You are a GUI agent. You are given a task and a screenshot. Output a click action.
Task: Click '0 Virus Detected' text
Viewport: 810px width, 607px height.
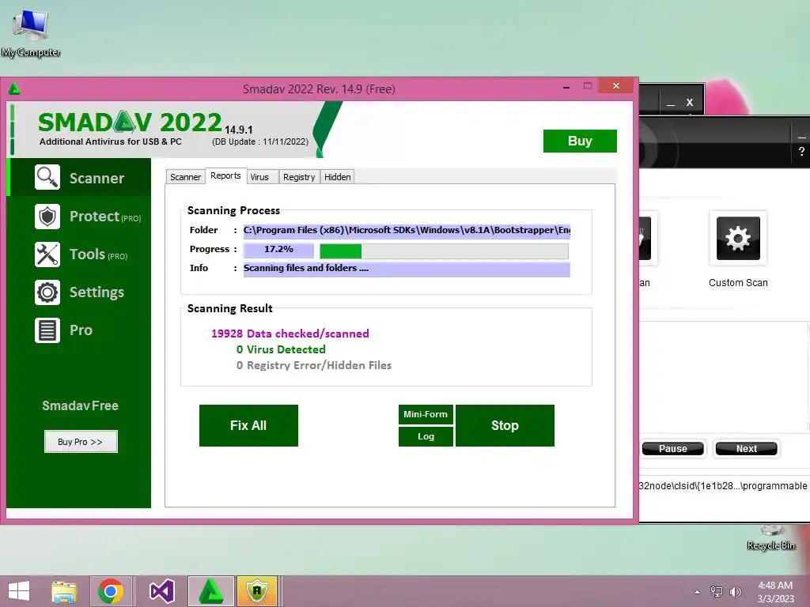pos(281,349)
